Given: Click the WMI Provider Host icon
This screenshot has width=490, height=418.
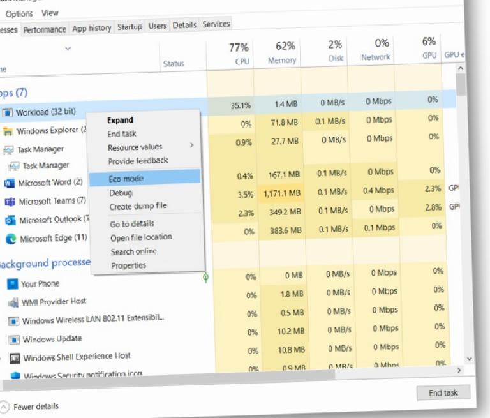Looking at the screenshot, I should (x=13, y=302).
